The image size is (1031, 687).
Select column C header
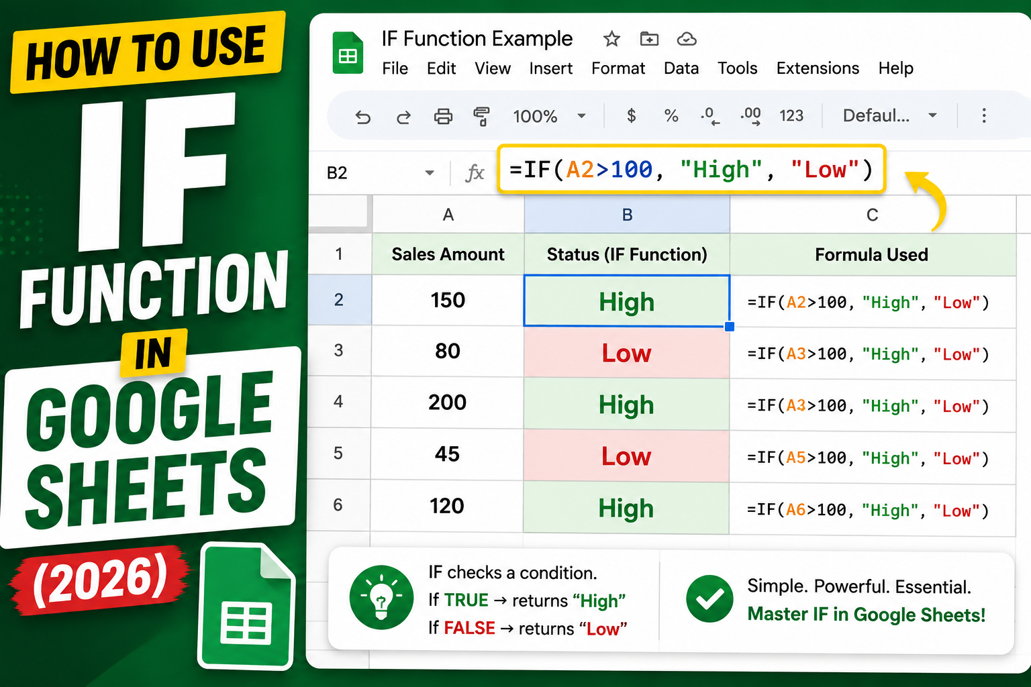click(x=873, y=215)
